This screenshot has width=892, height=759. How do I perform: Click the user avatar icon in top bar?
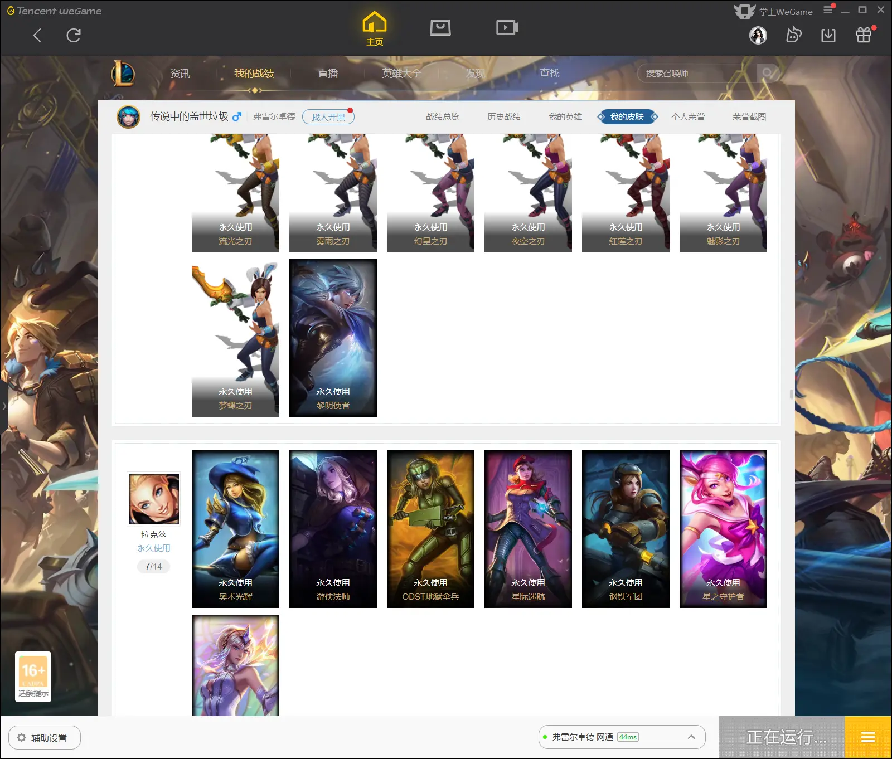coord(758,36)
